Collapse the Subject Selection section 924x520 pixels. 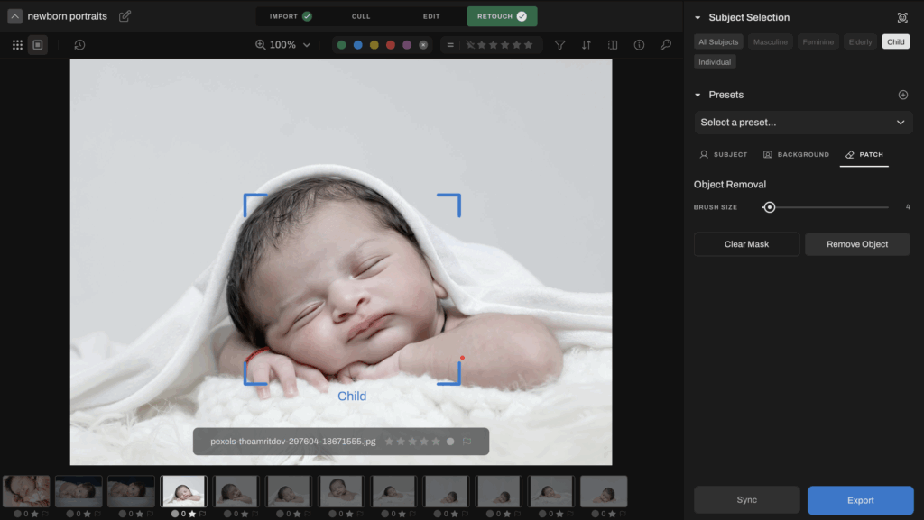[696, 16]
